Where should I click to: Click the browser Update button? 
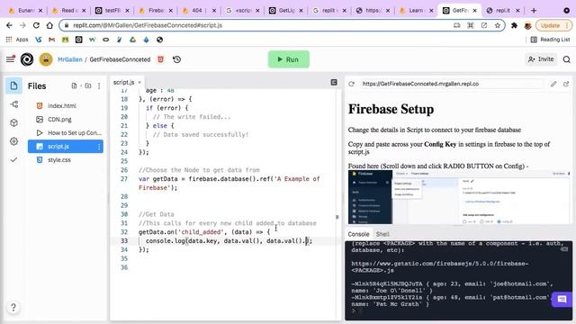553,25
